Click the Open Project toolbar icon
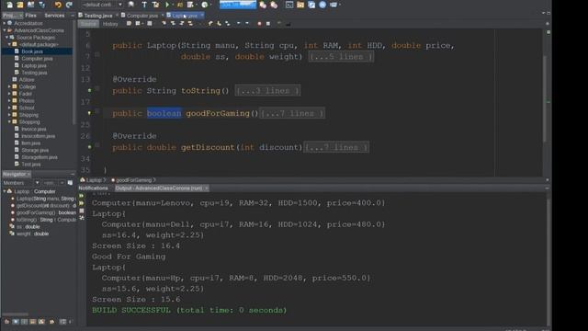Viewport: 588px width, 331px height. coord(30,5)
